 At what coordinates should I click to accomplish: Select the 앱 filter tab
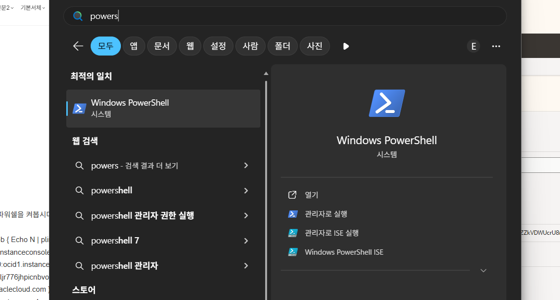pyautogui.click(x=134, y=46)
